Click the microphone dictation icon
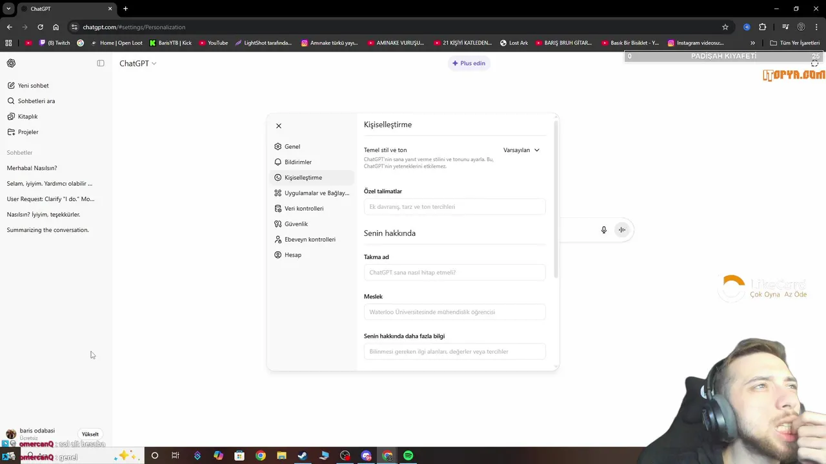The width and height of the screenshot is (826, 464). 604,230
